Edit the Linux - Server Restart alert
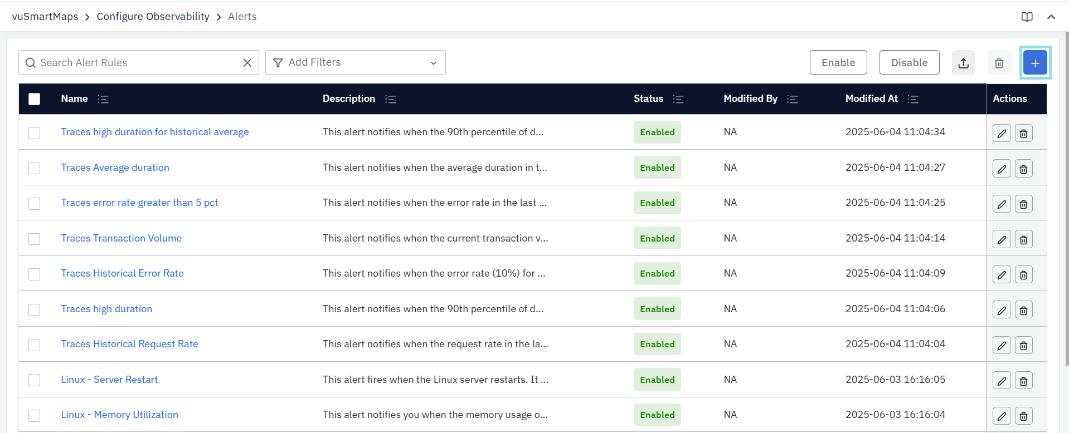 point(1001,381)
